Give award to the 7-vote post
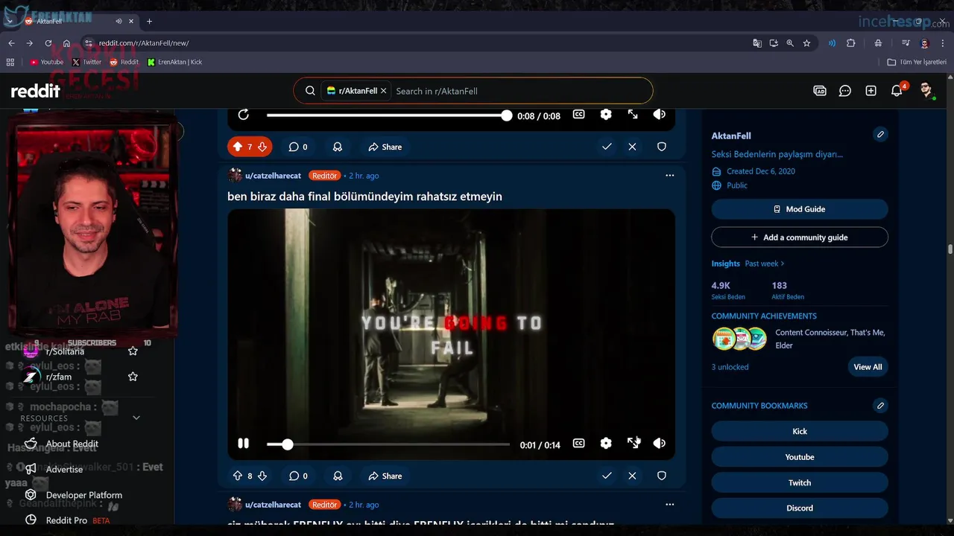 coord(338,147)
